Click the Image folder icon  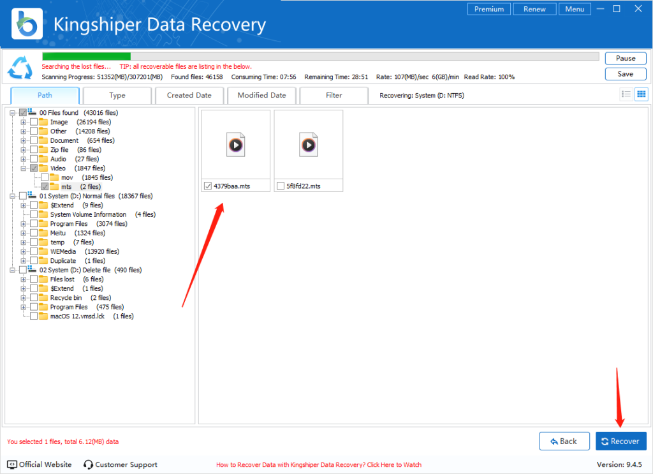(x=43, y=122)
